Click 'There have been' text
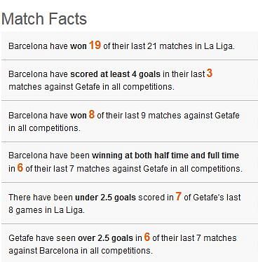This screenshot has height=262, width=258. tap(41, 198)
